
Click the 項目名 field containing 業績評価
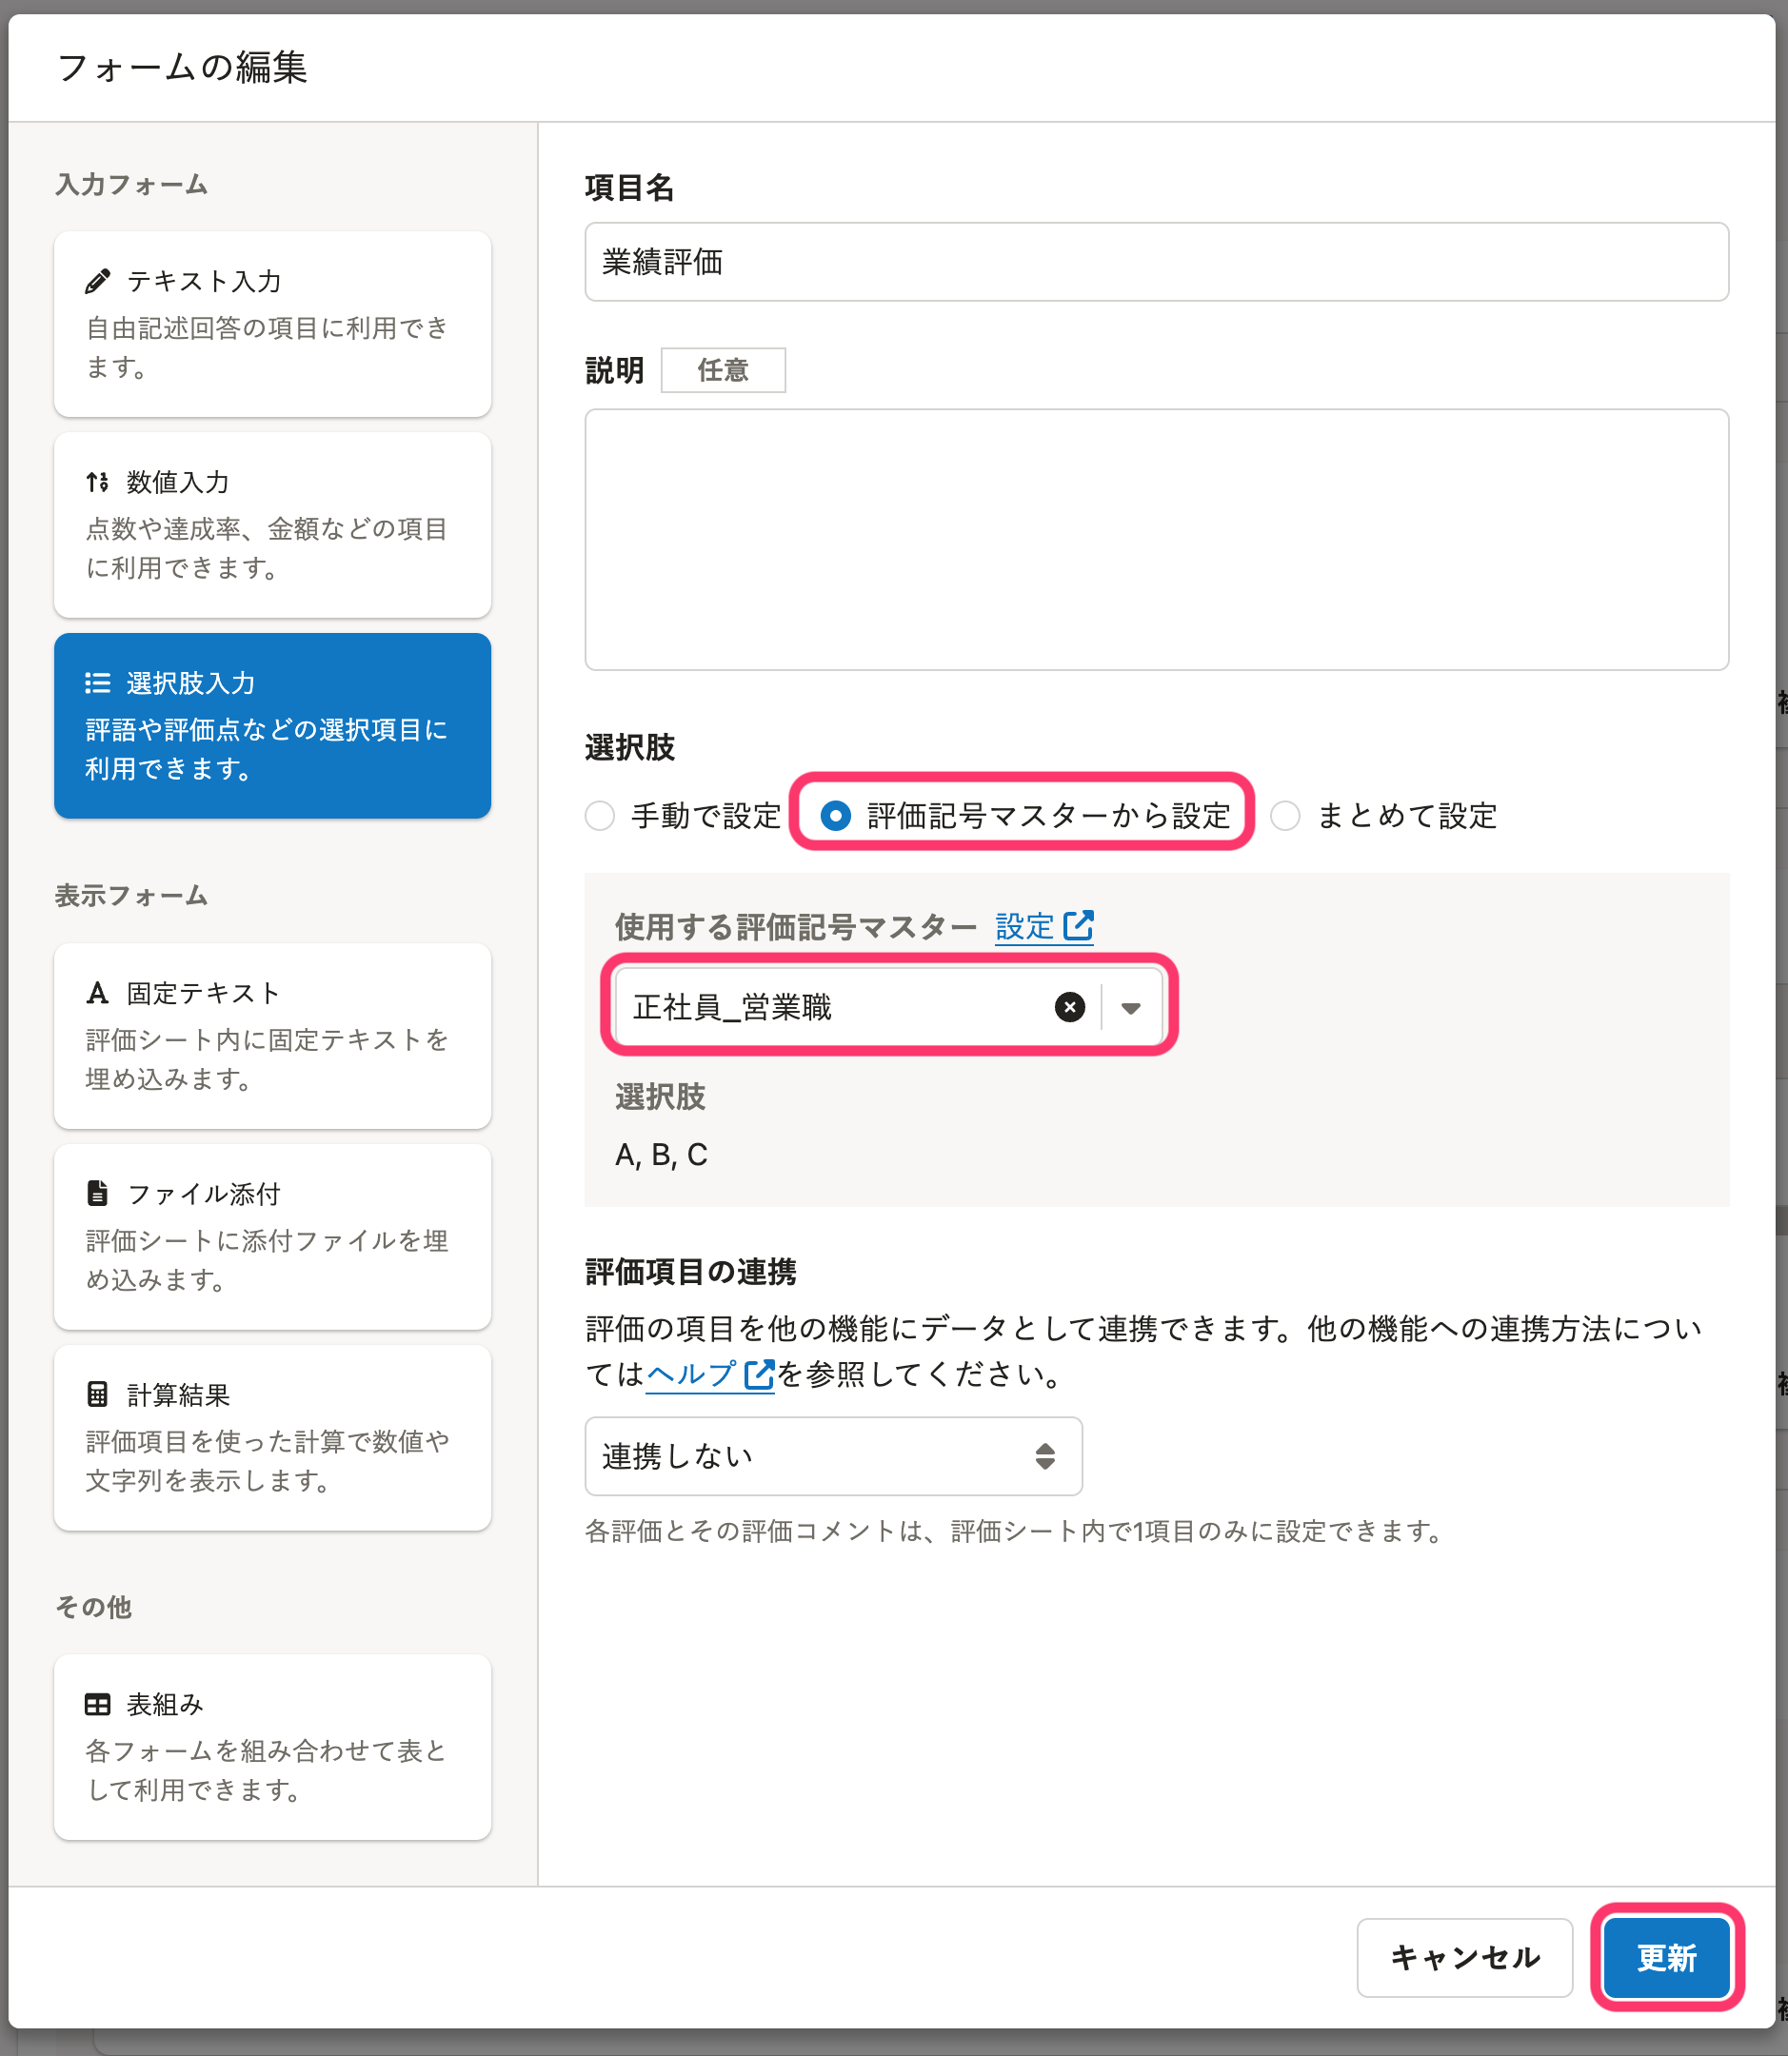click(x=1156, y=263)
